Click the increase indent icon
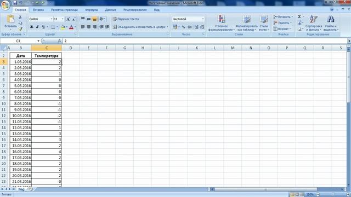This screenshot has height=197, width=351. [107, 27]
